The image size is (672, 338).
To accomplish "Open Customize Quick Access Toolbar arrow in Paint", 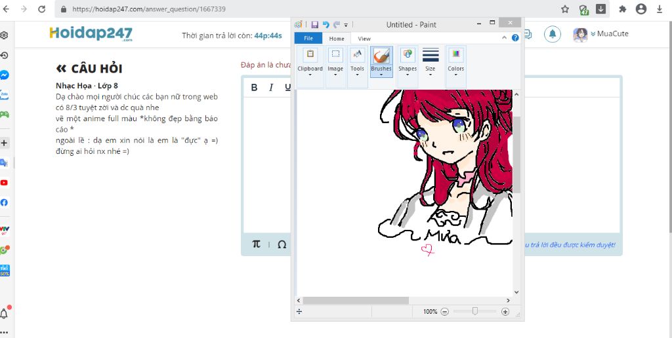I will coord(346,26).
